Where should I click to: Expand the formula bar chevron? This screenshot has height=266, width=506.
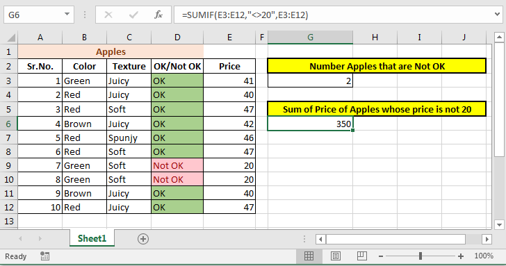tap(497, 14)
